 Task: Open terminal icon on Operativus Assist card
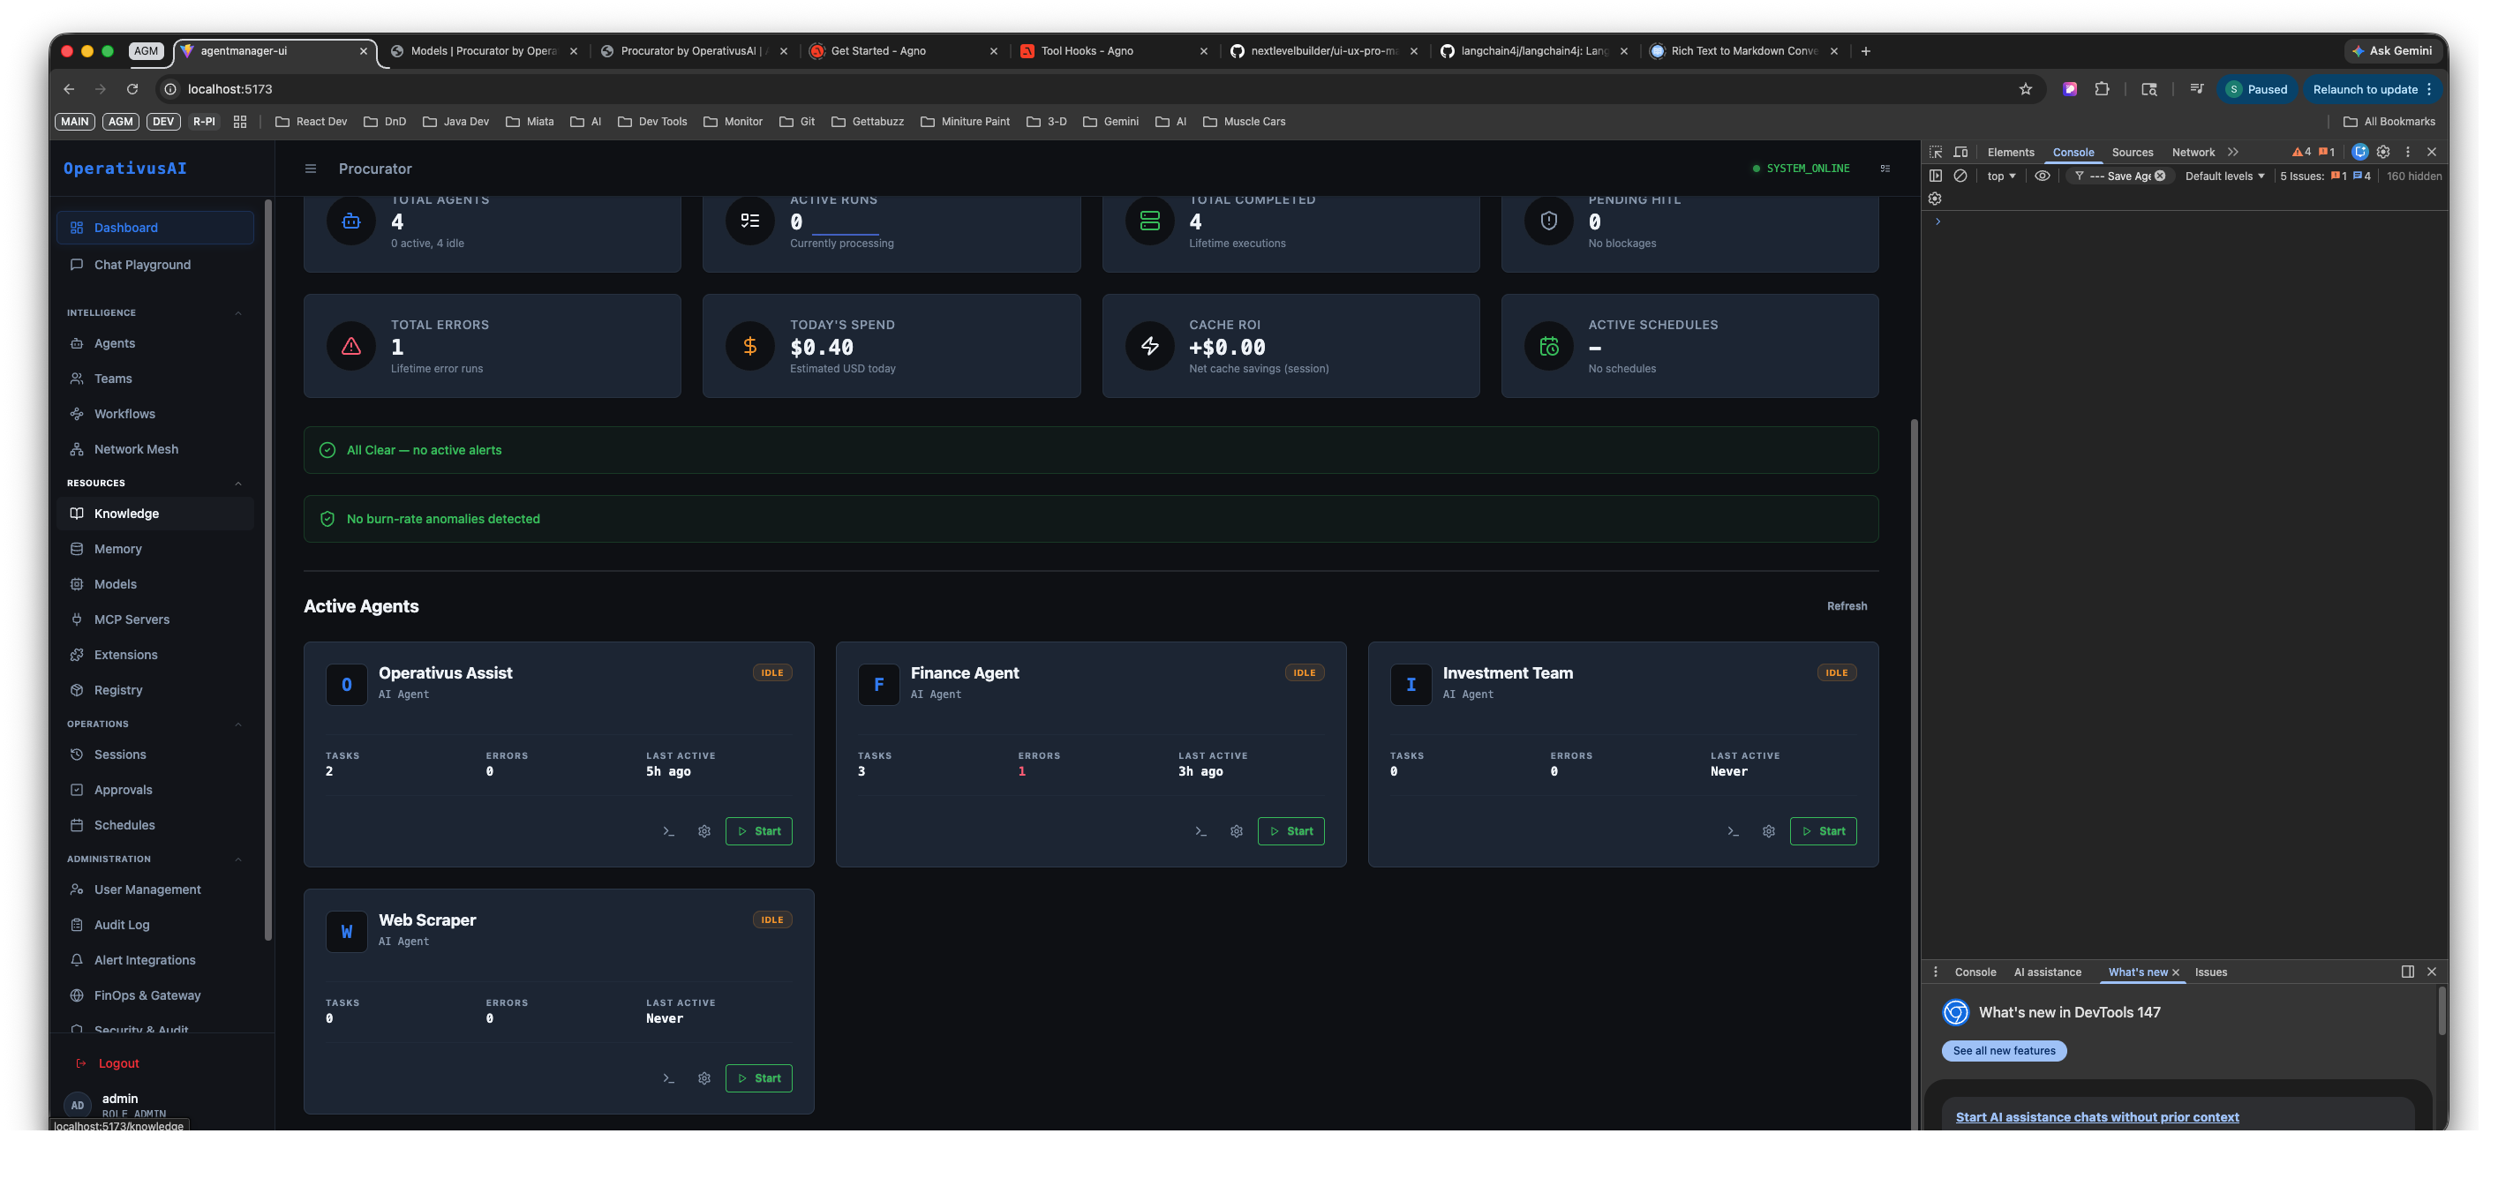668,831
